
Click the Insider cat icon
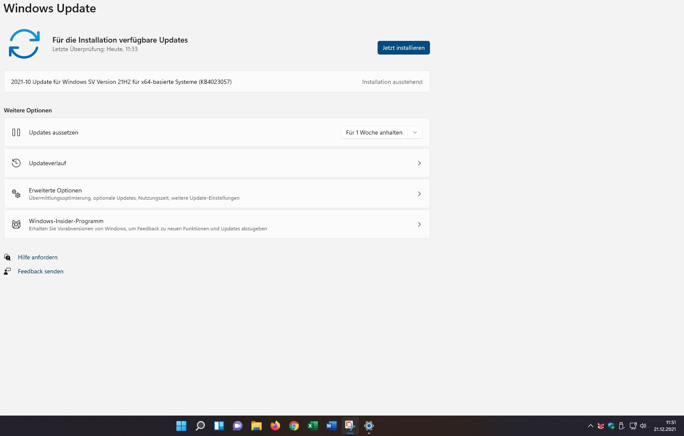[16, 224]
